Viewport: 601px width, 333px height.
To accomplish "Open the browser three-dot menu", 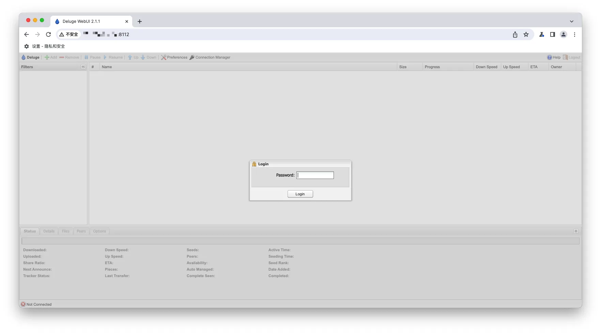I will click(574, 34).
